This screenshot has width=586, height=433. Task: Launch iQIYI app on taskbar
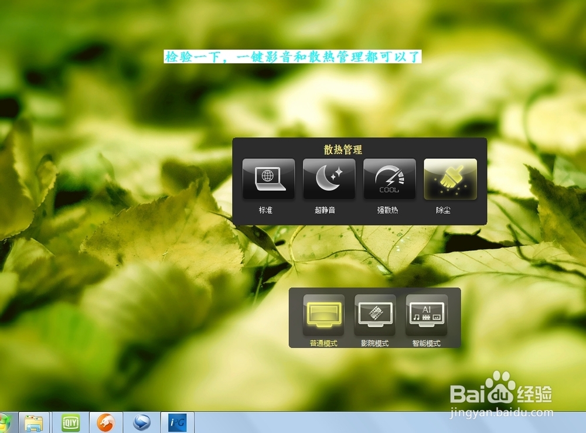(70, 423)
